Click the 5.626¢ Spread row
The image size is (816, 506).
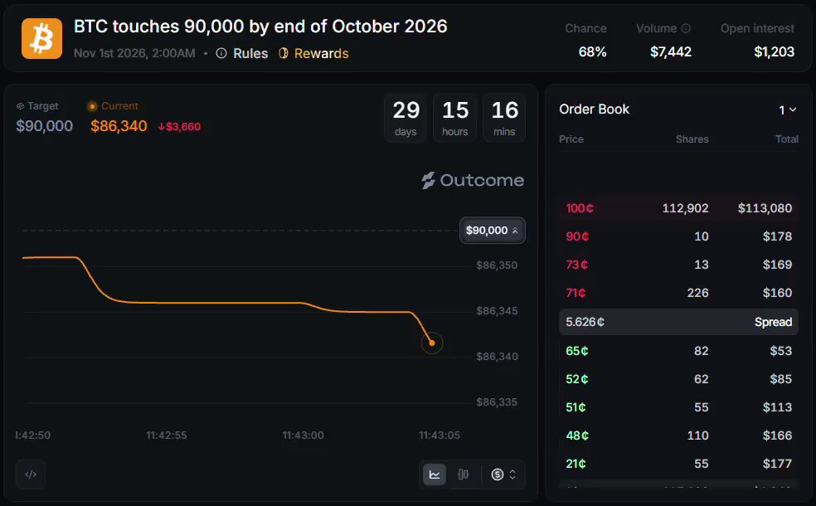point(678,322)
